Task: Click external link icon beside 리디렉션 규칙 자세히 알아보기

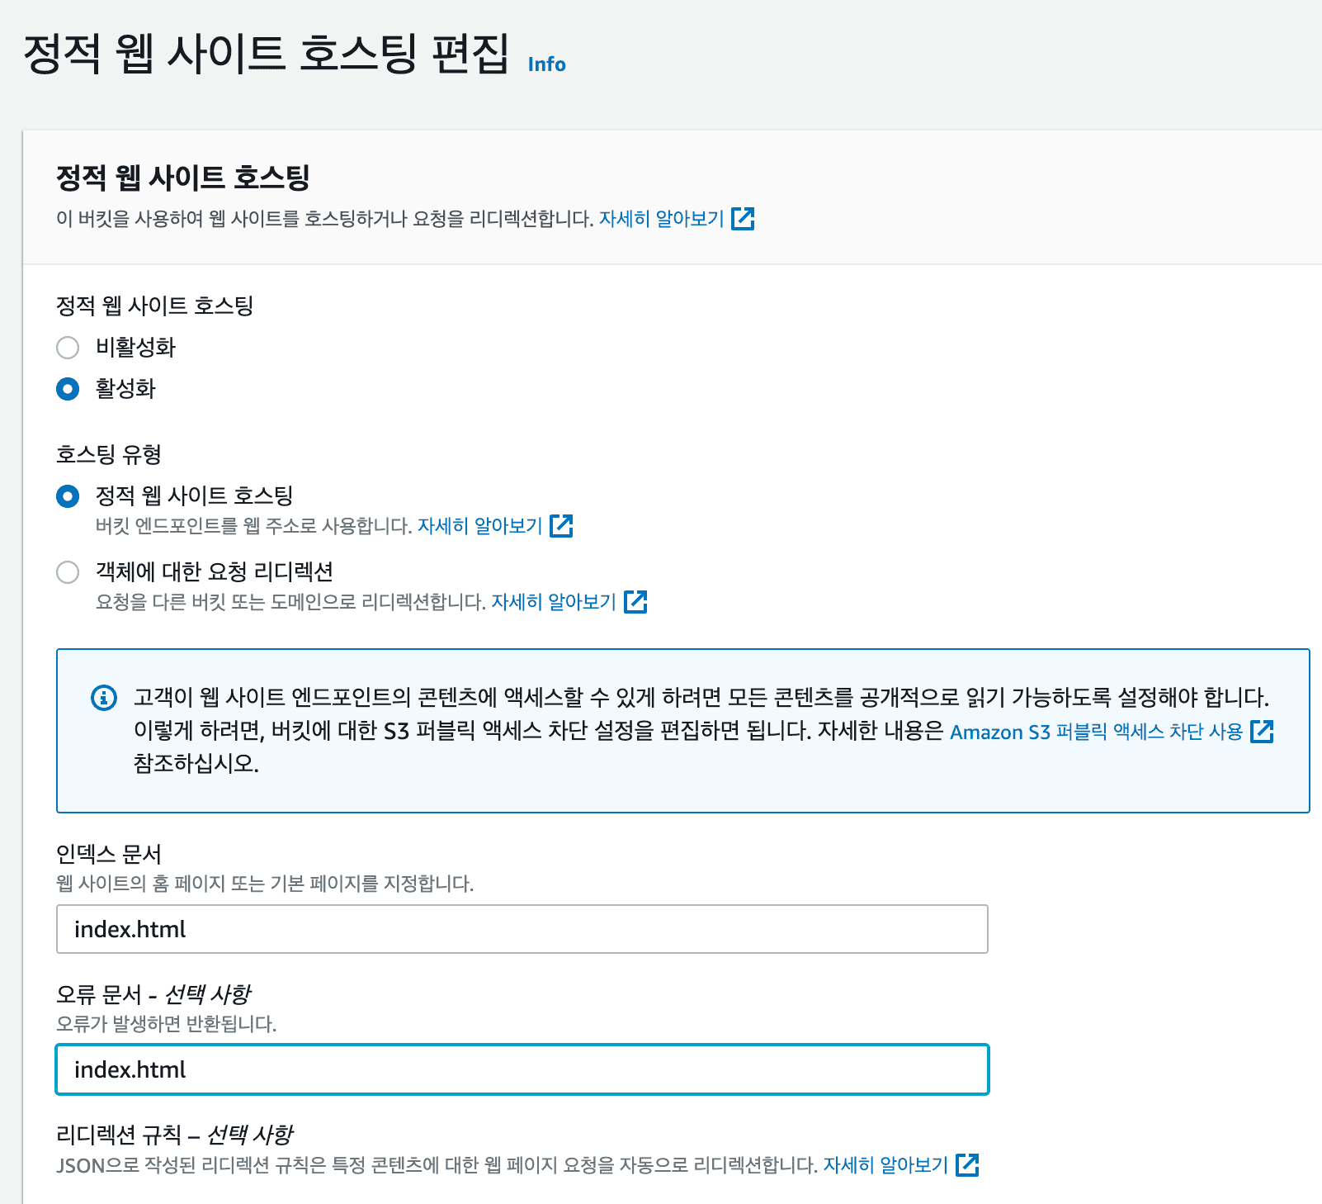Action: pyautogui.click(x=967, y=1165)
